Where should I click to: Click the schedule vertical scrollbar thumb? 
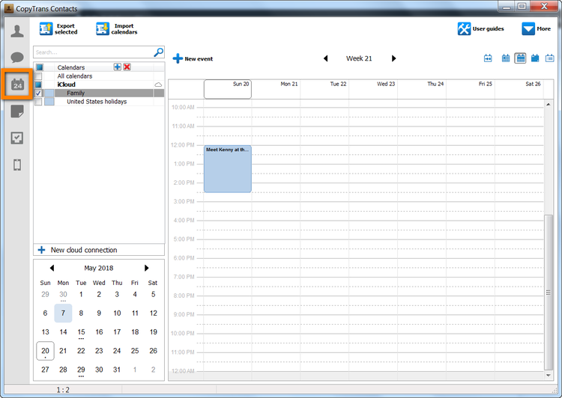click(549, 292)
